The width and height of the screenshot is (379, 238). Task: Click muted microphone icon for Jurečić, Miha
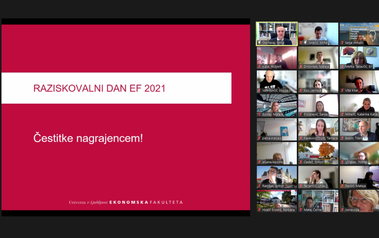coord(301,43)
